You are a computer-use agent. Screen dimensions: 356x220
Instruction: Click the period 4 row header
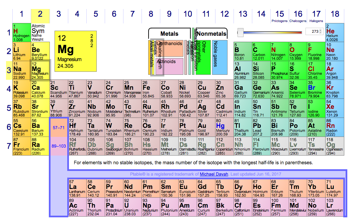click(9, 89)
